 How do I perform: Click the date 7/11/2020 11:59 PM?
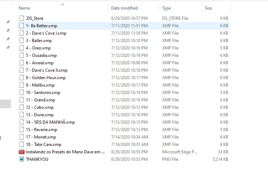pos(129,33)
